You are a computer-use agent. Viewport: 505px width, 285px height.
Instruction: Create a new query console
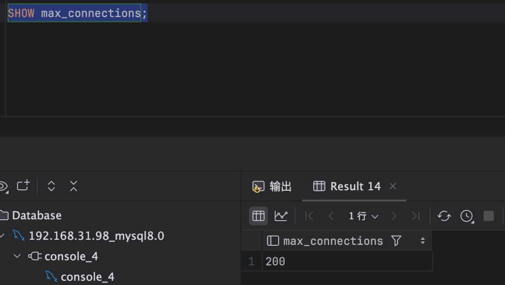pyautogui.click(x=23, y=186)
